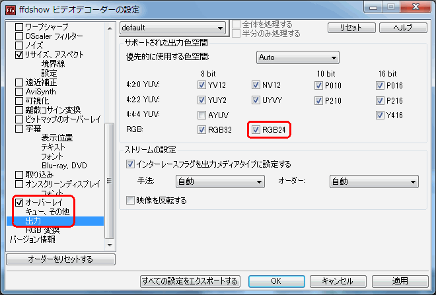Toggle the Y416 output checkbox
This screenshot has height=295, width=436.
tap(380, 115)
